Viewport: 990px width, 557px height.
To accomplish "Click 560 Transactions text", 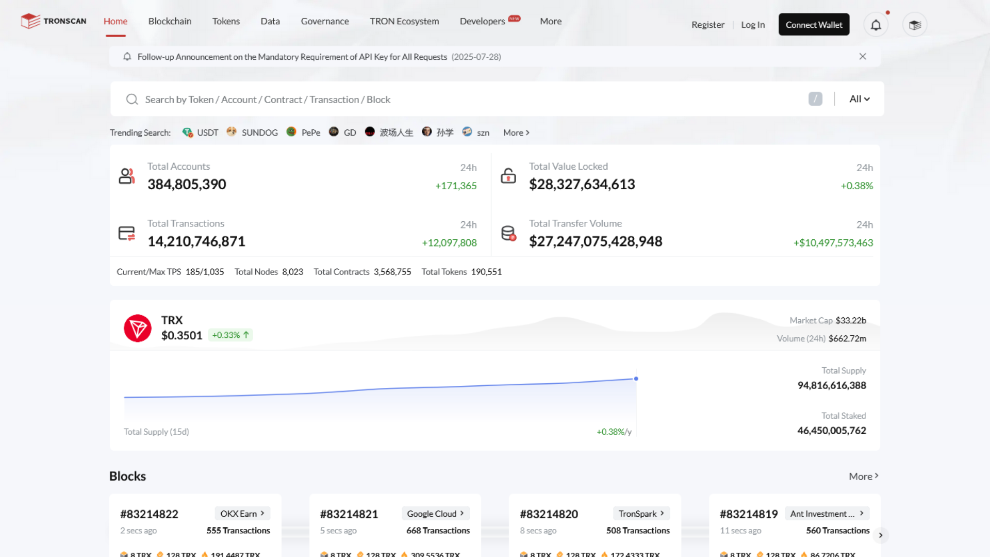I will pos(837,531).
